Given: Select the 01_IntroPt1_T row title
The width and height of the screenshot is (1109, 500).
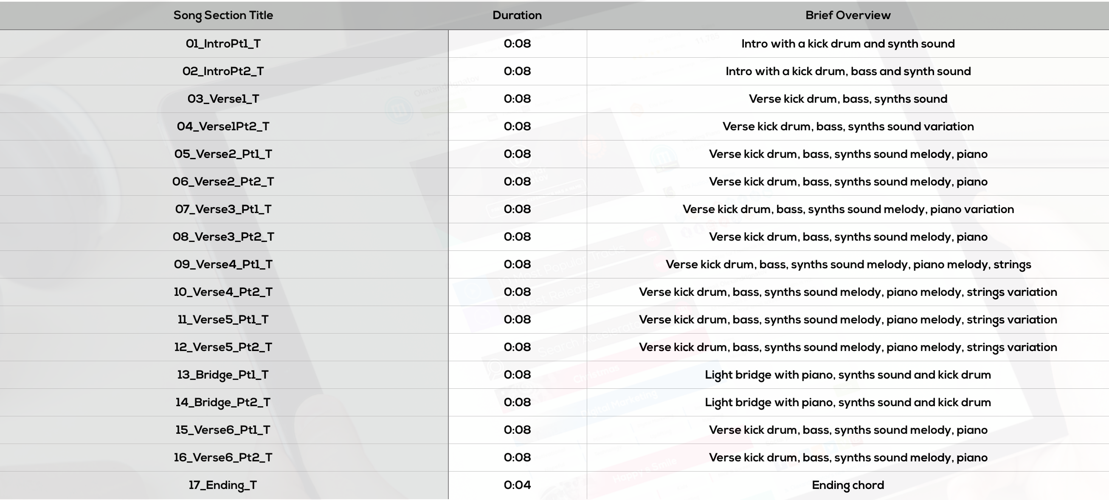Looking at the screenshot, I should click(x=223, y=43).
